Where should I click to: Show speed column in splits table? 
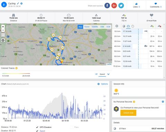click(128, 26)
